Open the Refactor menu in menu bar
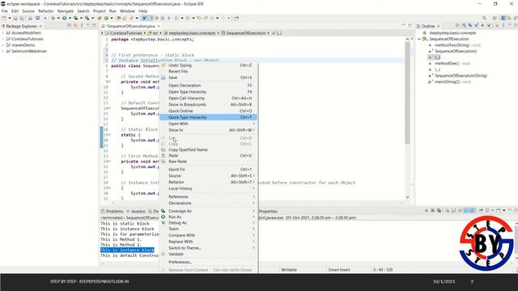Viewport: 518px width, 291px height. point(45,11)
